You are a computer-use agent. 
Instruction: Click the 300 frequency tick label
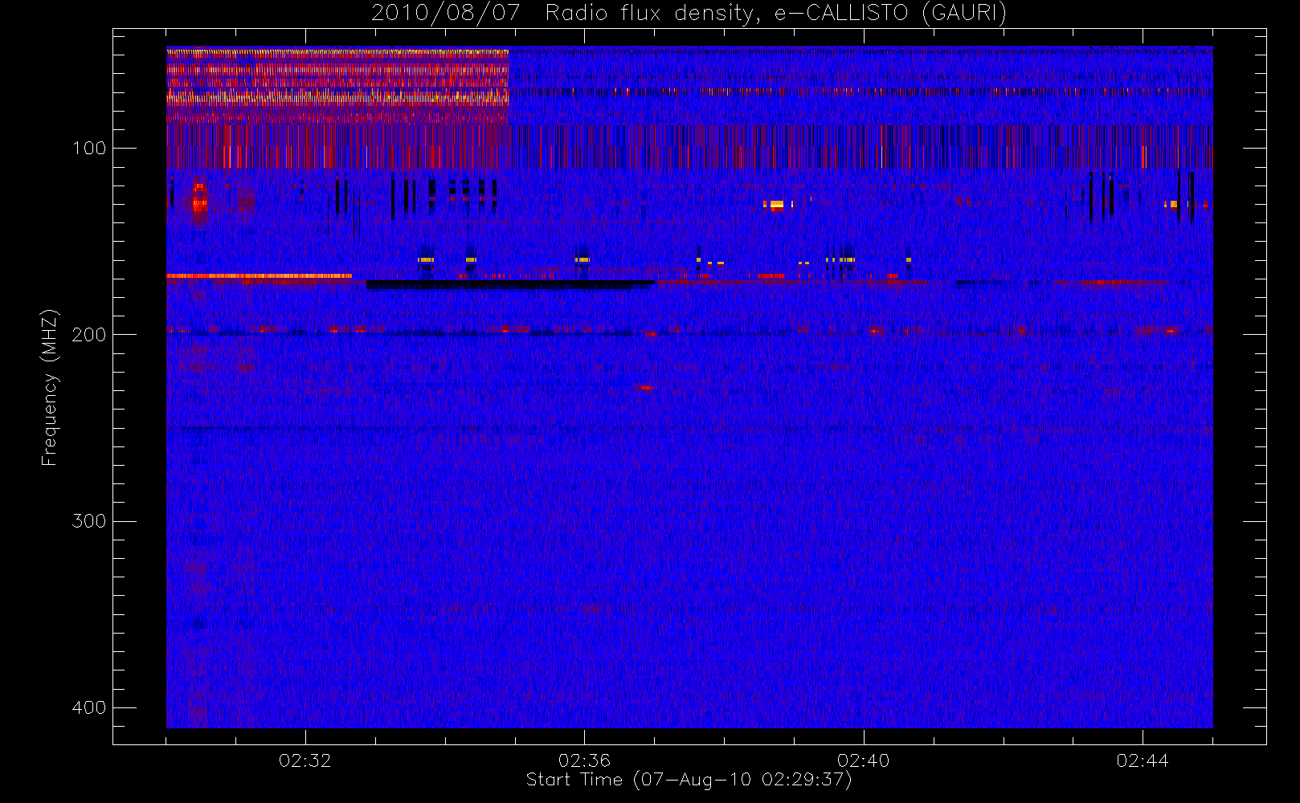tap(88, 521)
